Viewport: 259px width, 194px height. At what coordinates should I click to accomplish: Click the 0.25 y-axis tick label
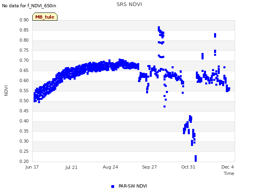24,151
